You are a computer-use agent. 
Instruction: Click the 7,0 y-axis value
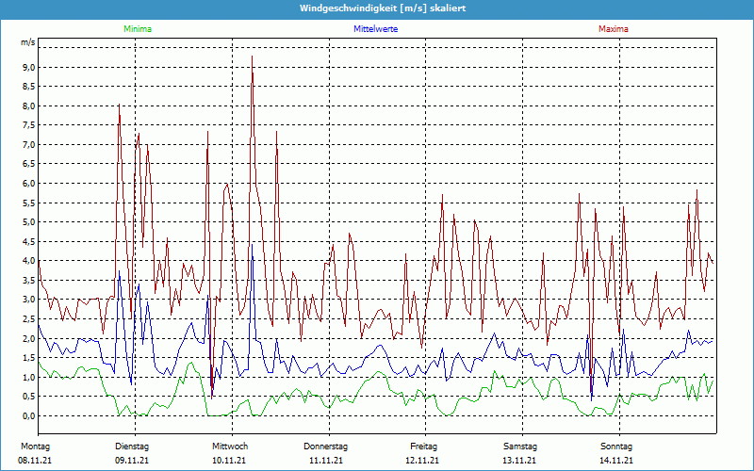(29, 145)
